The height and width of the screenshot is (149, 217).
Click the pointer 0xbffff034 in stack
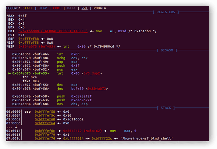(x=73, y=138)
